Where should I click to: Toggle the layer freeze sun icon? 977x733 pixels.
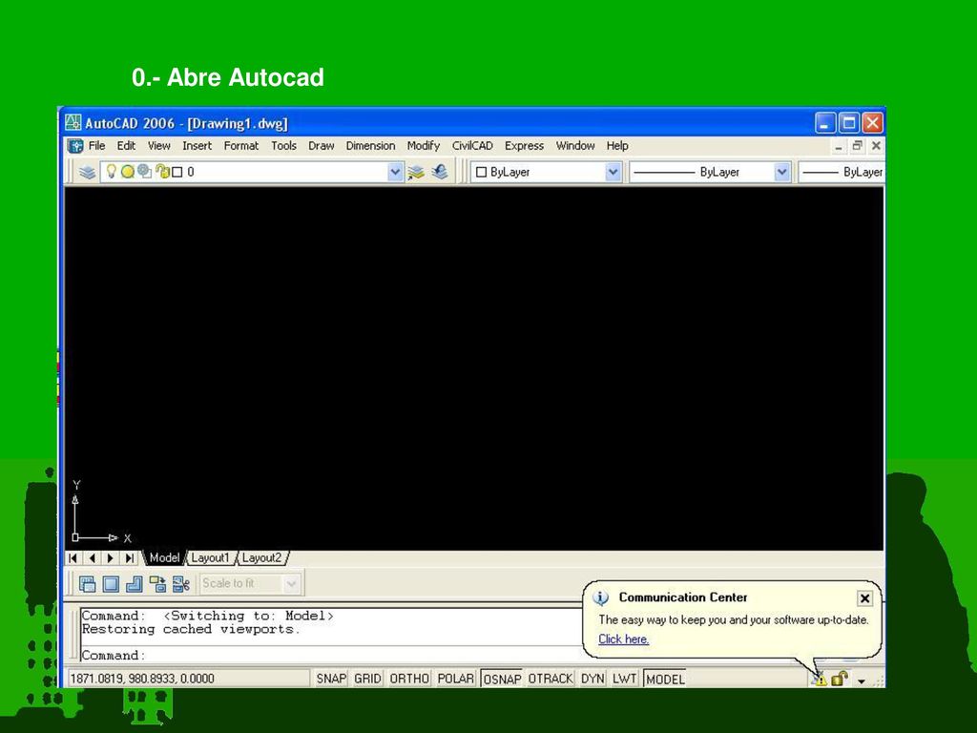tap(127, 172)
